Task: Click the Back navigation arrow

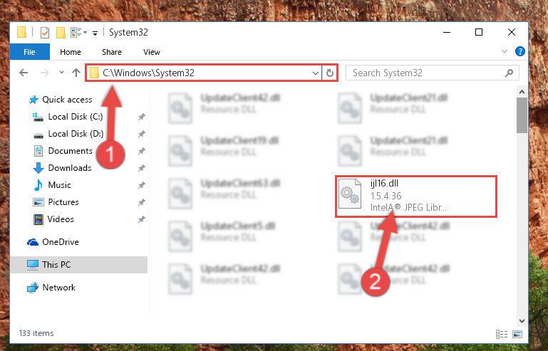Action: (24, 73)
